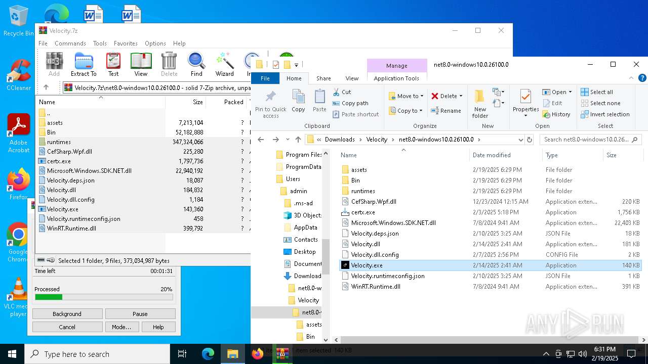Create a New folder from ribbon
This screenshot has width=648, height=364.
480,104
